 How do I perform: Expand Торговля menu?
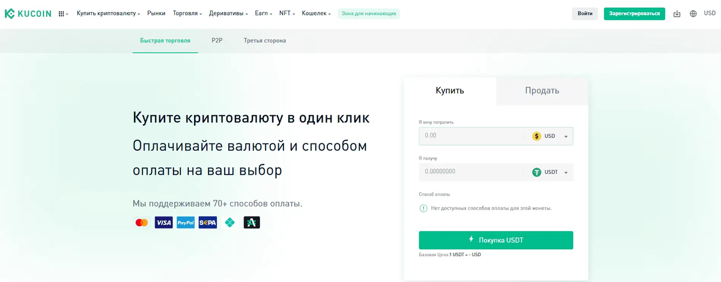coord(187,13)
